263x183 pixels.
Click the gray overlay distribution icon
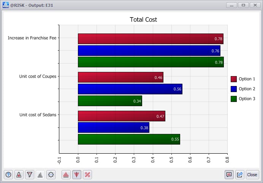(x=40, y=175)
